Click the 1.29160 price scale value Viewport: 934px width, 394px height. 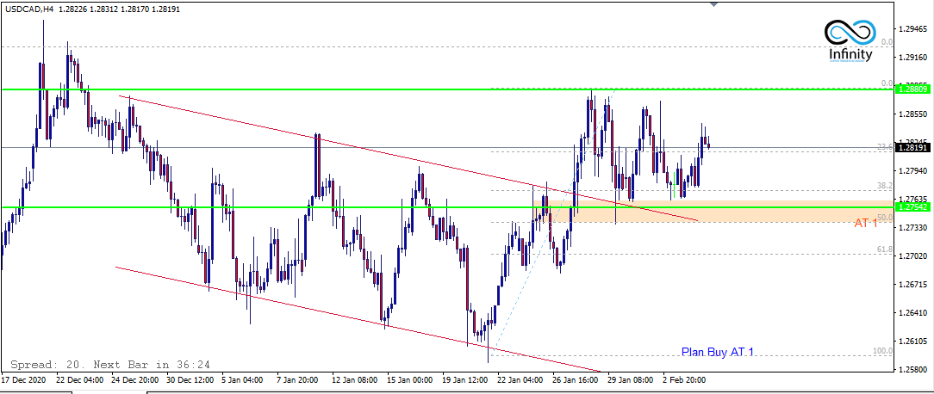(x=912, y=58)
